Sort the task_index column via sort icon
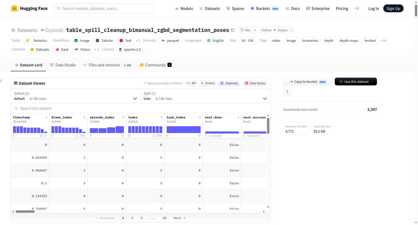The height and width of the screenshot is (225, 418). (200, 117)
